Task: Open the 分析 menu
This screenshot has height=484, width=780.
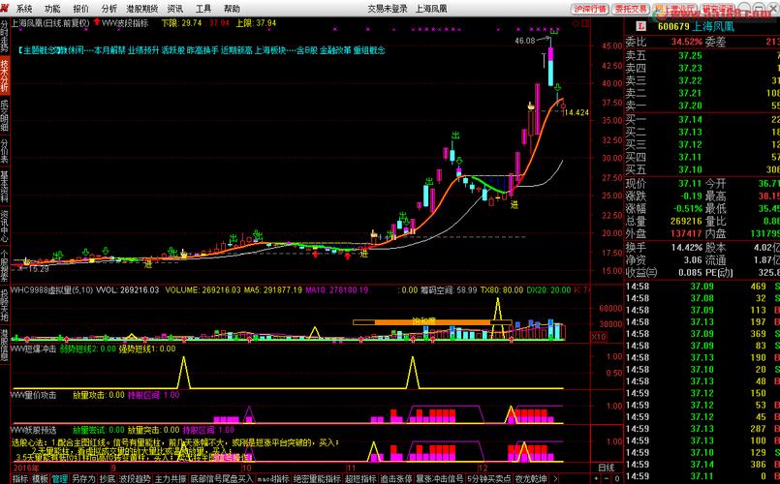Action: 109,8
